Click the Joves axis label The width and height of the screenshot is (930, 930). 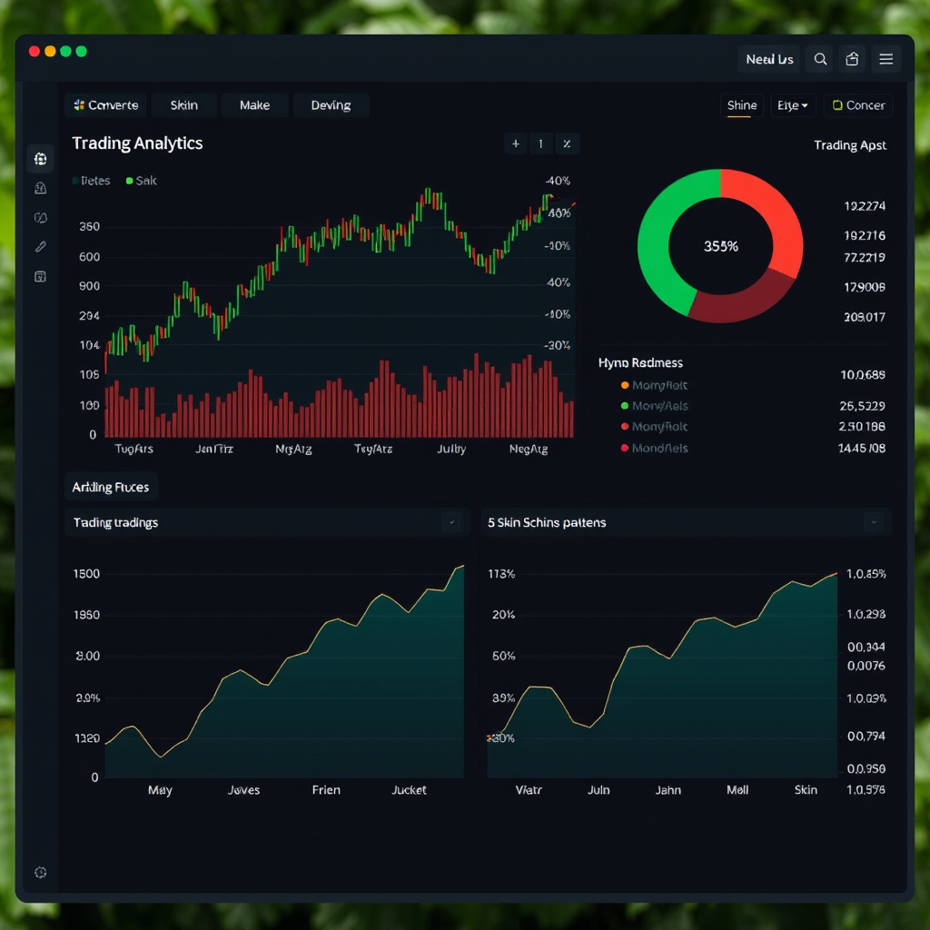click(x=243, y=790)
